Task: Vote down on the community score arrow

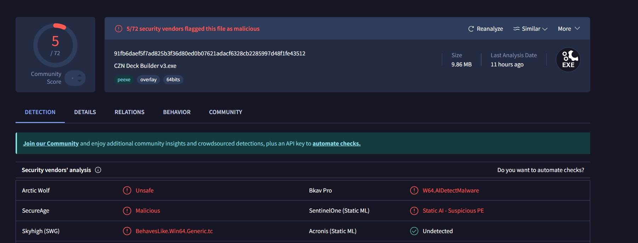Action: (x=80, y=81)
